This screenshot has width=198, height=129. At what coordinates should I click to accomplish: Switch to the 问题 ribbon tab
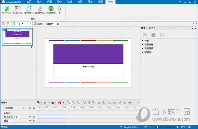coord(49,2)
